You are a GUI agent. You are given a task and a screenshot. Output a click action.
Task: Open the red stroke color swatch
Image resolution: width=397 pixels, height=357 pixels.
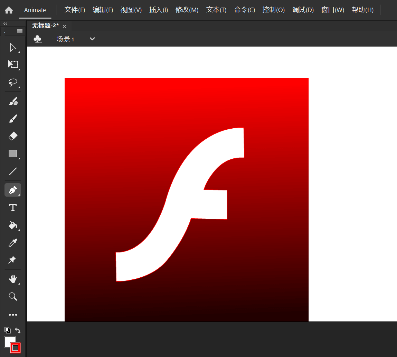pyautogui.click(x=15, y=348)
